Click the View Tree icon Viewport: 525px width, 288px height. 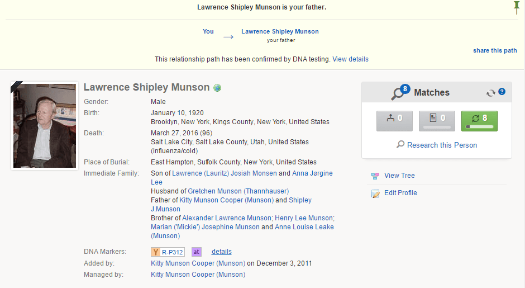375,176
